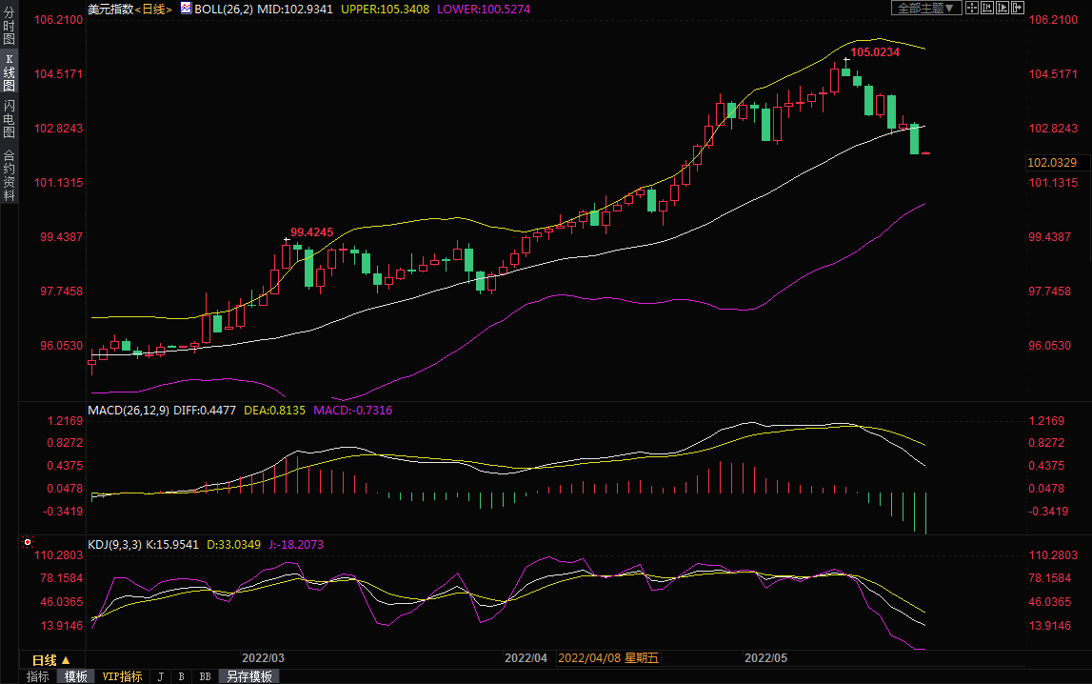This screenshot has height=684, width=1092.
Task: Click 另存模板 to save template
Action: 249,676
